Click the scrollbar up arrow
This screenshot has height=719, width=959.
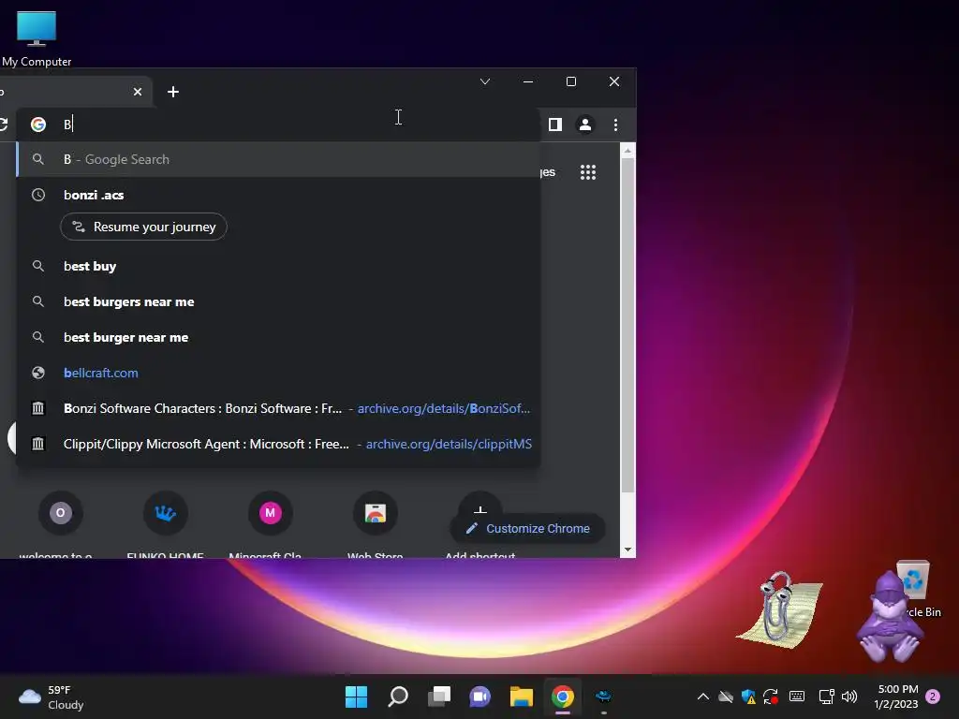tap(627, 151)
